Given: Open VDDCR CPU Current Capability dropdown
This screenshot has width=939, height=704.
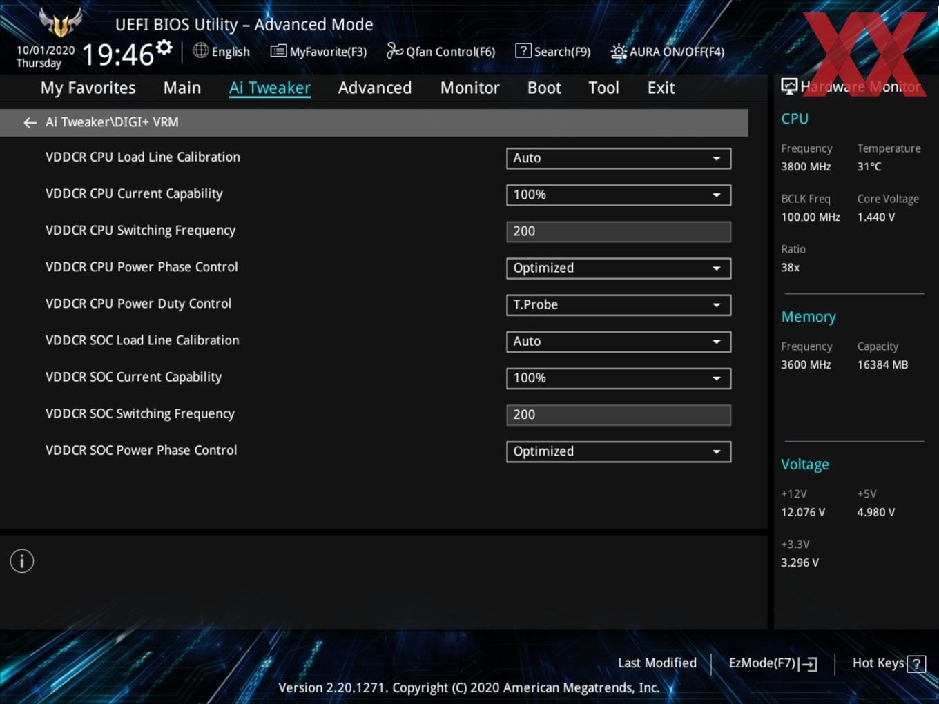Looking at the screenshot, I should [x=619, y=195].
